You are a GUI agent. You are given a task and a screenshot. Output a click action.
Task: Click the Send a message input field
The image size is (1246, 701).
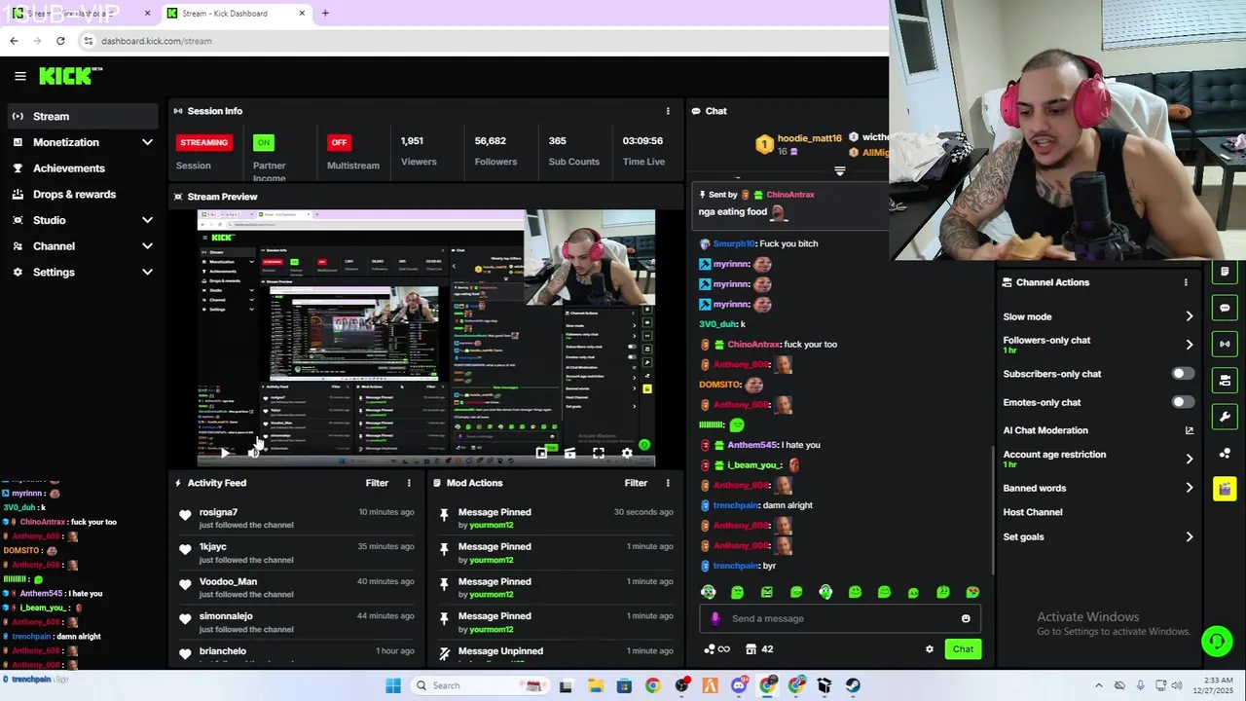(839, 618)
